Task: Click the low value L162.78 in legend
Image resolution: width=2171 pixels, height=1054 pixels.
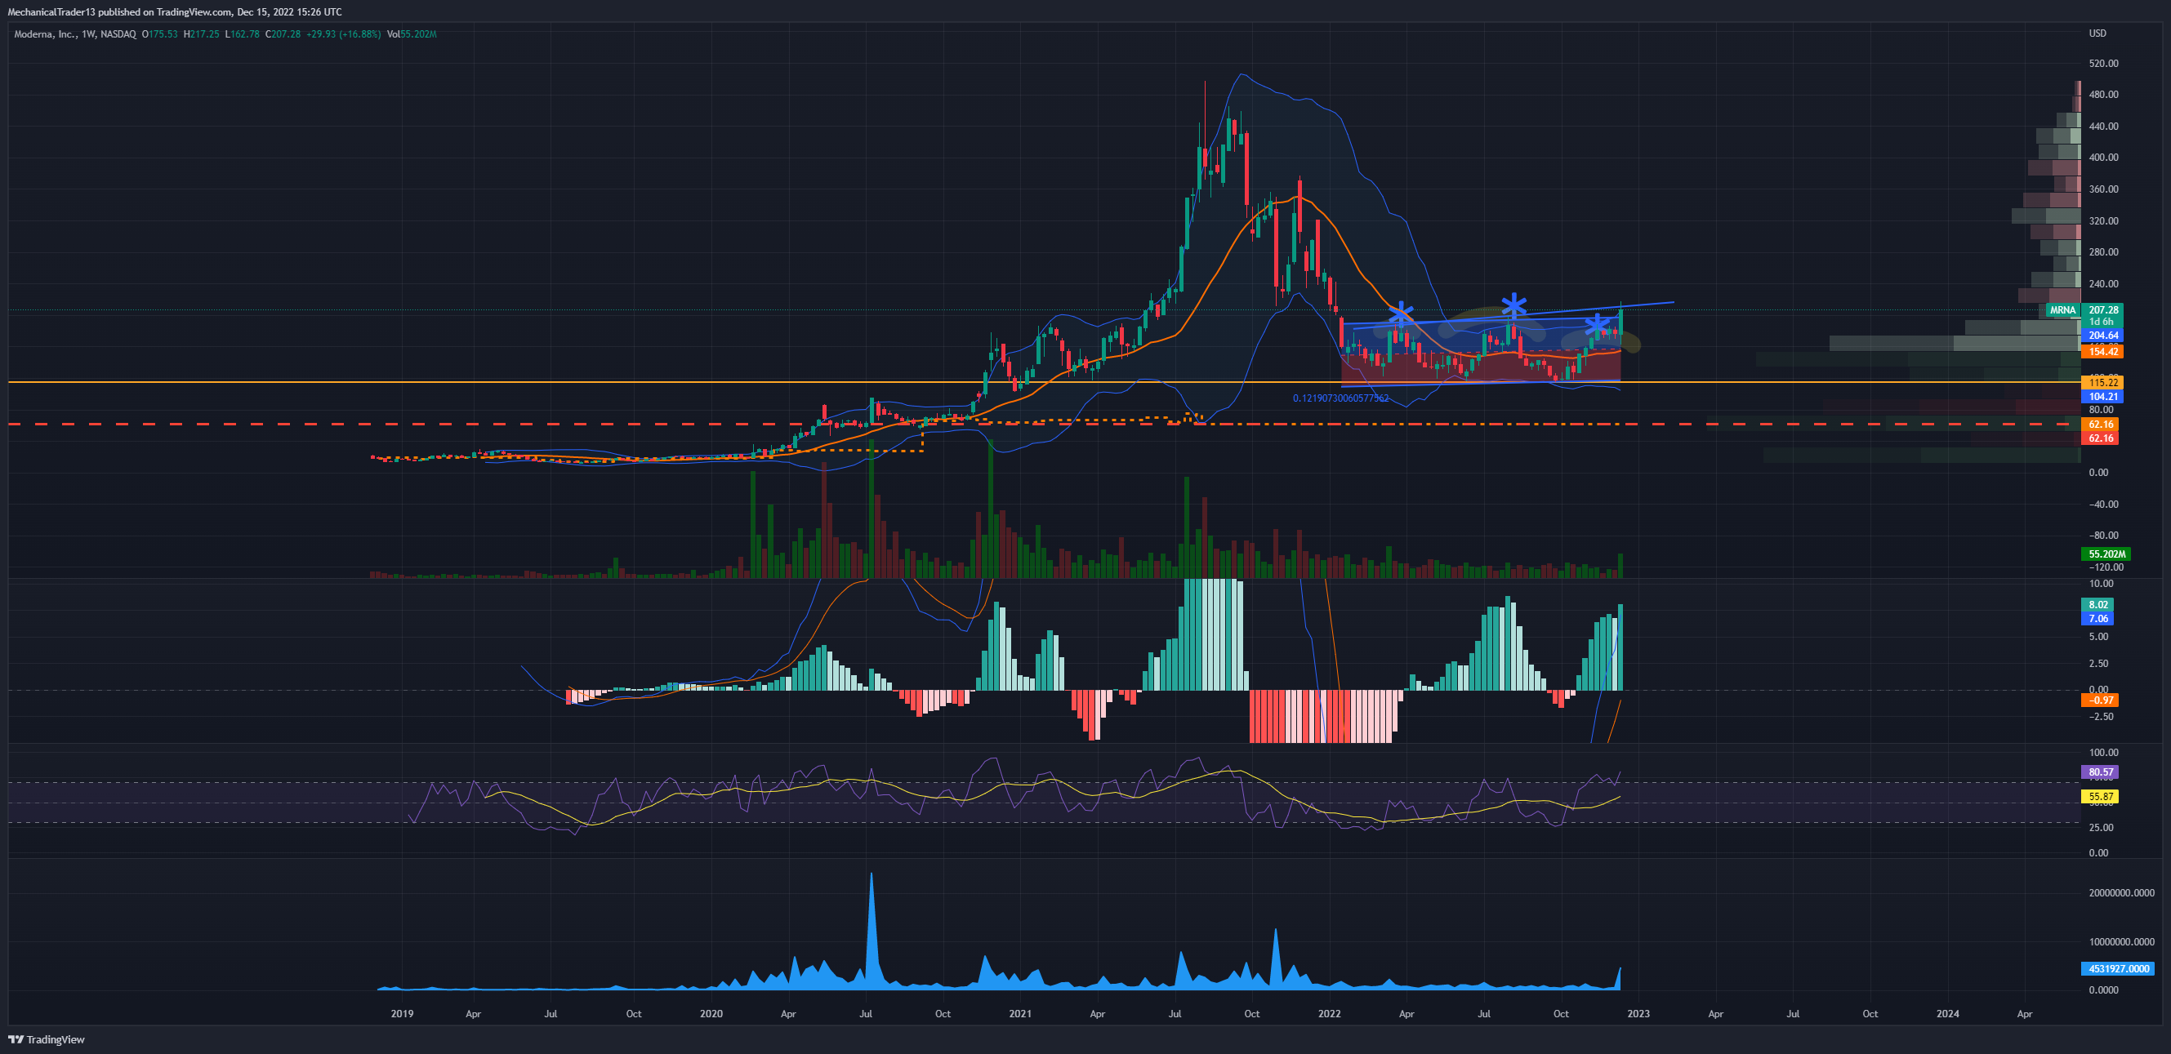Action: coord(242,34)
